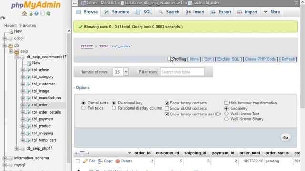Go to phpMyAdmin home icon
The width and height of the screenshot is (305, 171).
tap(24, 14)
